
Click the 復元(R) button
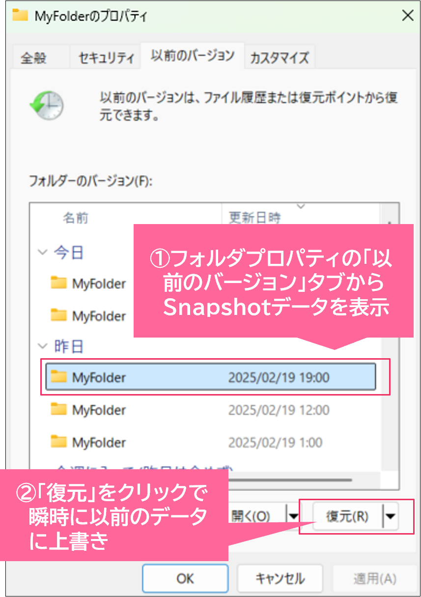[x=347, y=516]
